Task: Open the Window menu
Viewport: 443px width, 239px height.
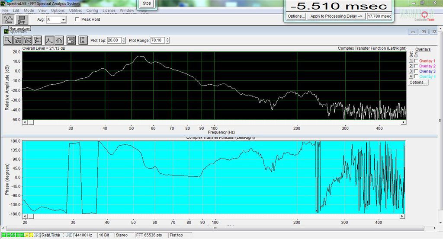Action: point(127,10)
